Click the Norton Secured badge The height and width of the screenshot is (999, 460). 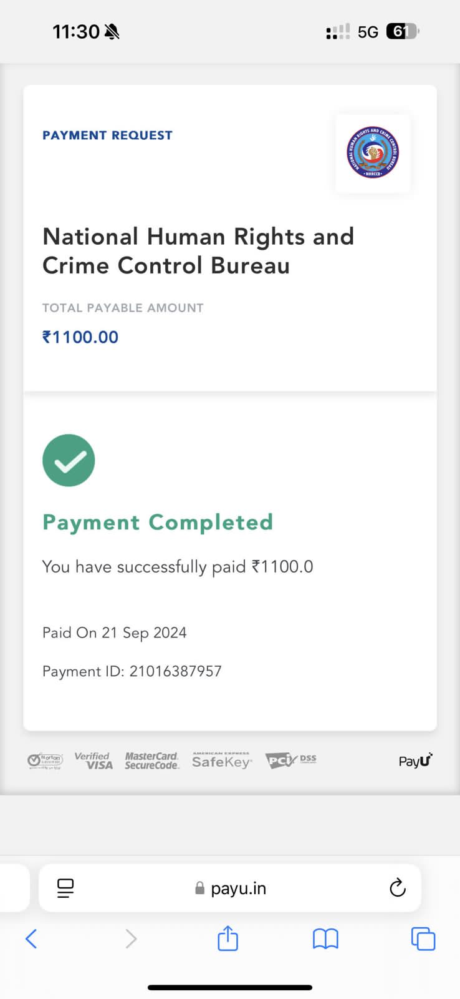pos(46,760)
